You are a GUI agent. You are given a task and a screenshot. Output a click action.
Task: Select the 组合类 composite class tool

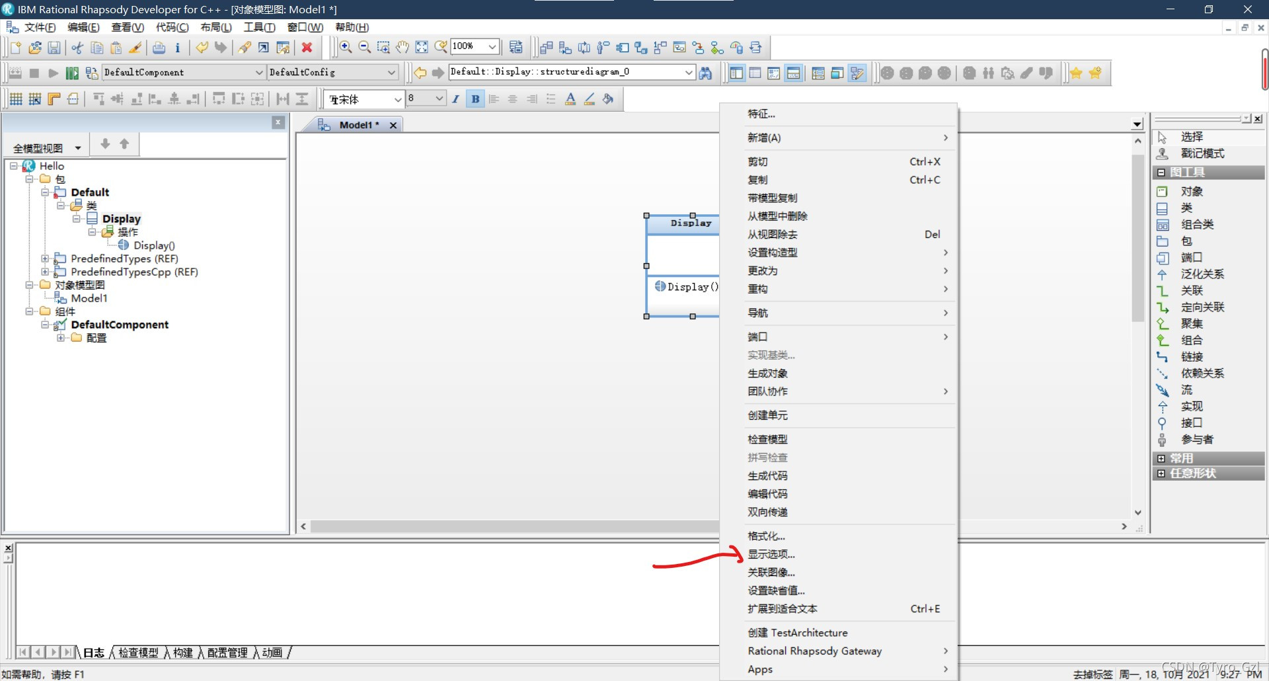(1197, 225)
